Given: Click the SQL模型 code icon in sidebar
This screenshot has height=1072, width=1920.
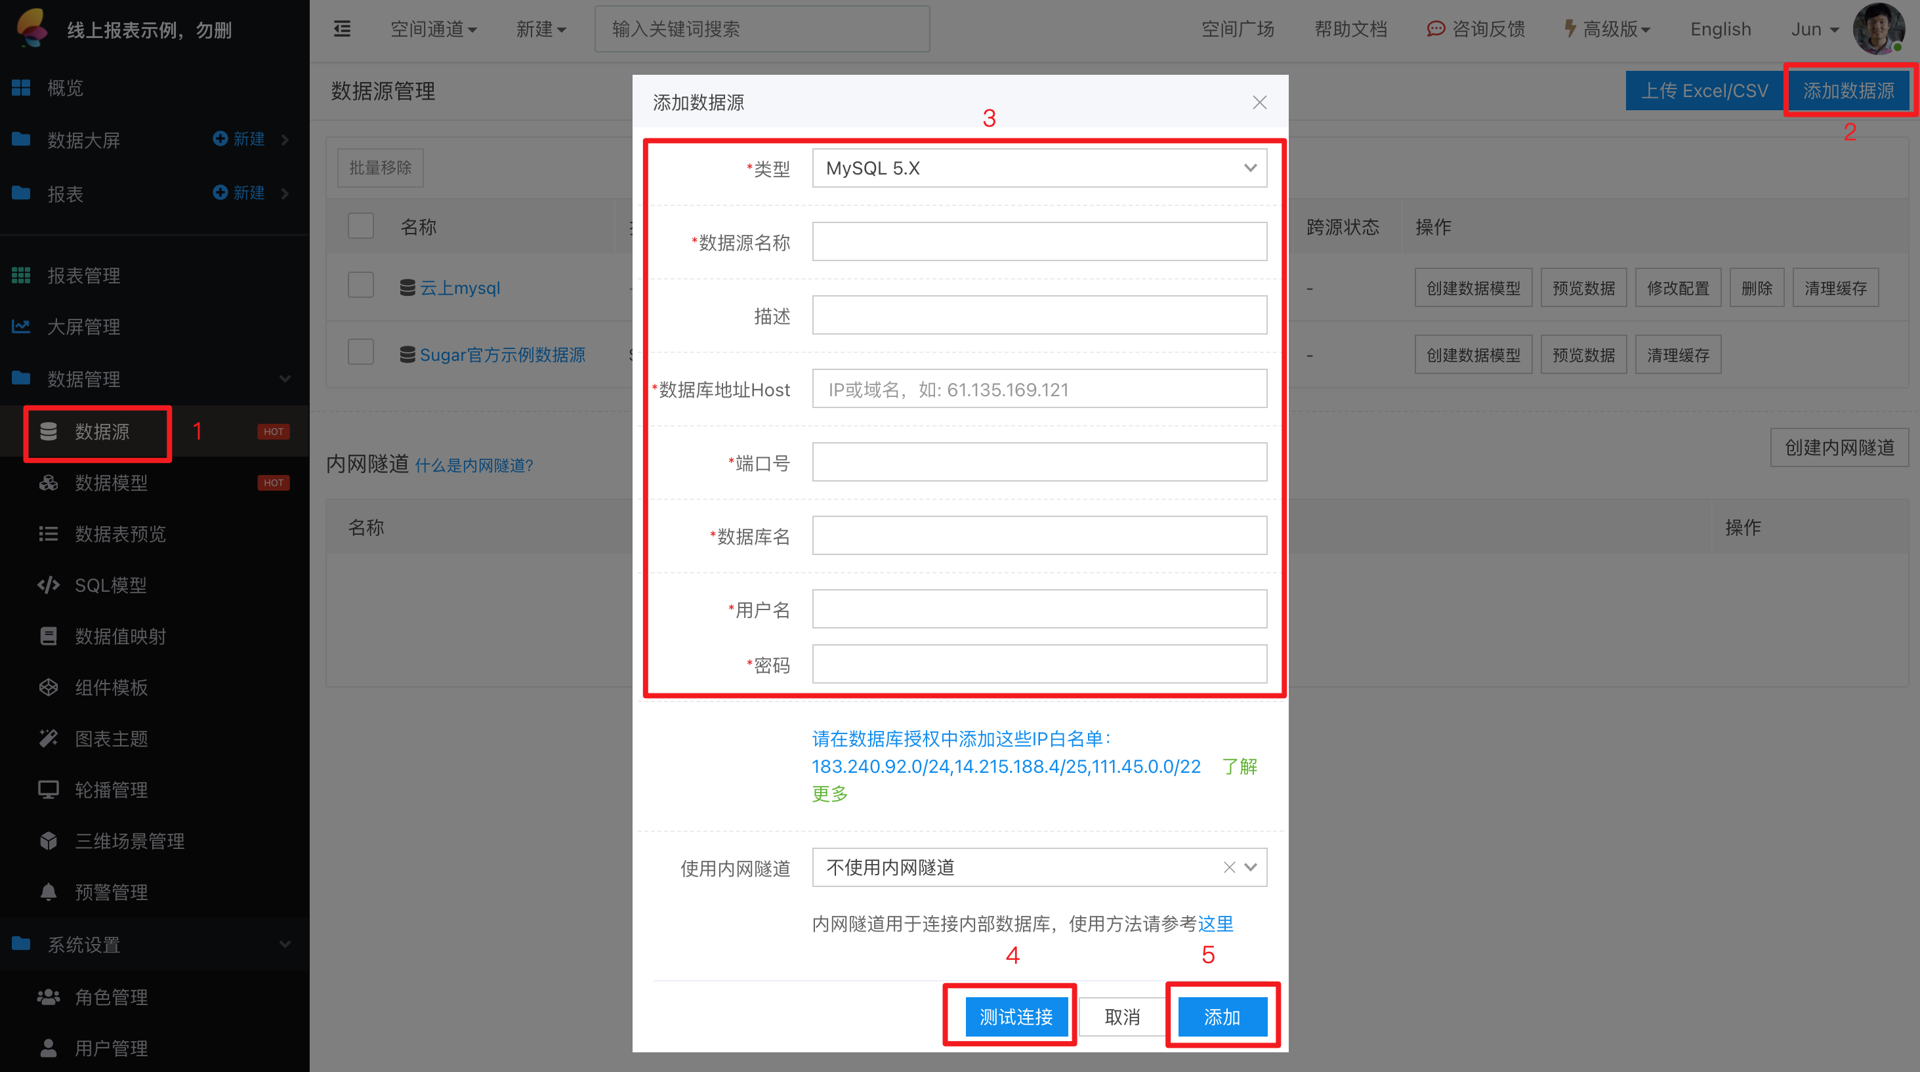Looking at the screenshot, I should [49, 585].
